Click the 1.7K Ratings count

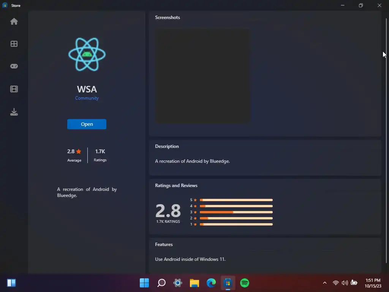(100, 155)
